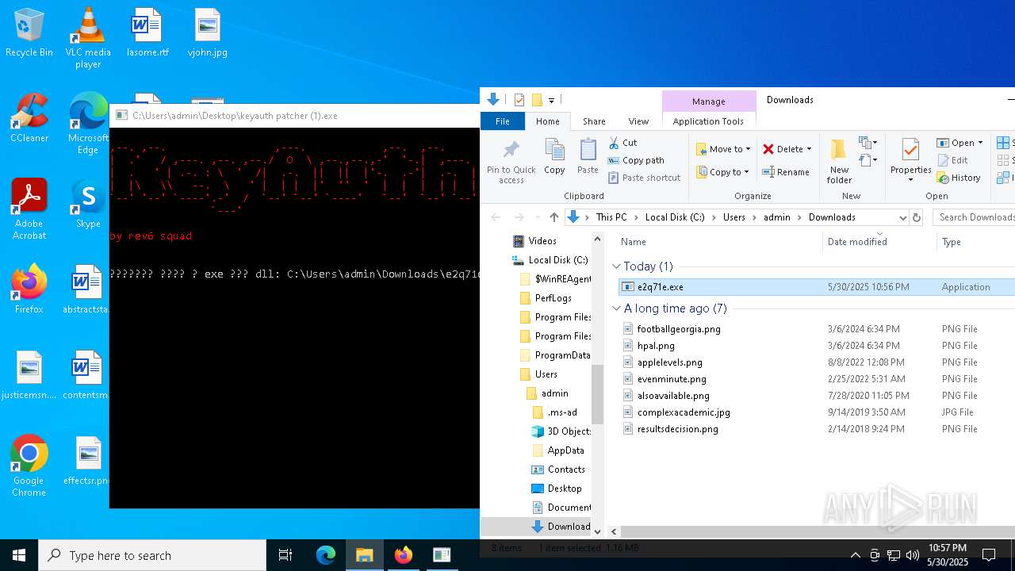Switch to the View ribbon tab
This screenshot has width=1015, height=571.
tap(638, 121)
